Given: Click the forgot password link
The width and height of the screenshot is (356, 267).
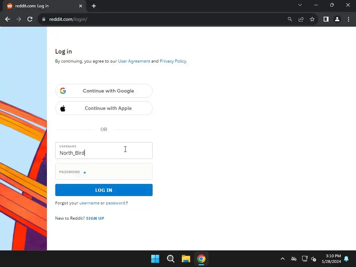Looking at the screenshot, I should pos(115,203).
